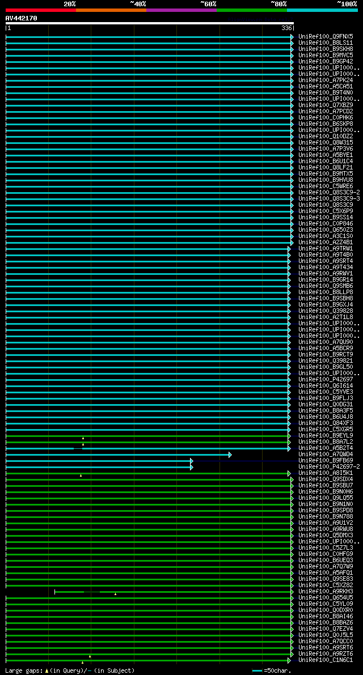Click the UniRef100_C0PHK6 label
The width and height of the screenshot is (363, 675).
coord(326,117)
